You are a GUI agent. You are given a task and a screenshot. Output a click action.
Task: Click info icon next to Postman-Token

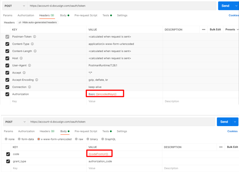pyautogui.click(x=35, y=37)
